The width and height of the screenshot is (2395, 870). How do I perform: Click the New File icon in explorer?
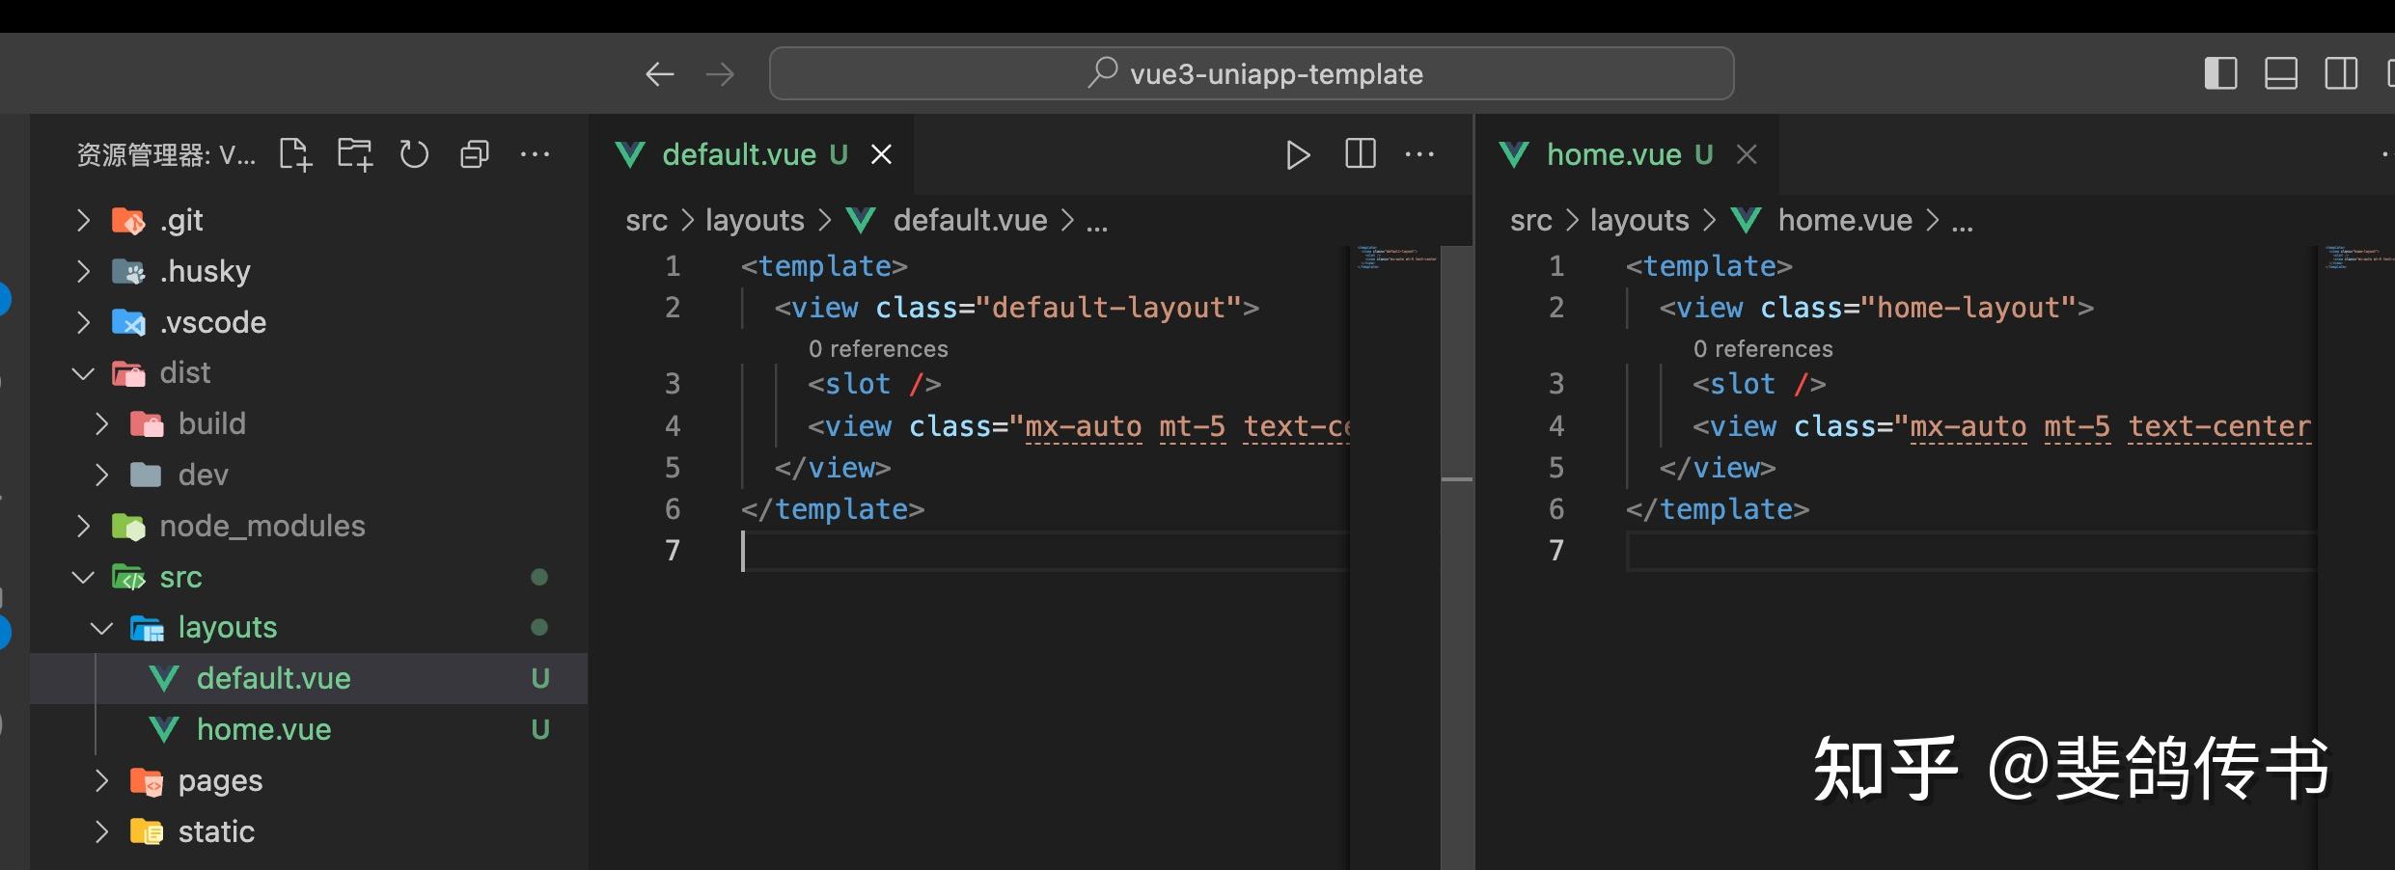click(295, 154)
